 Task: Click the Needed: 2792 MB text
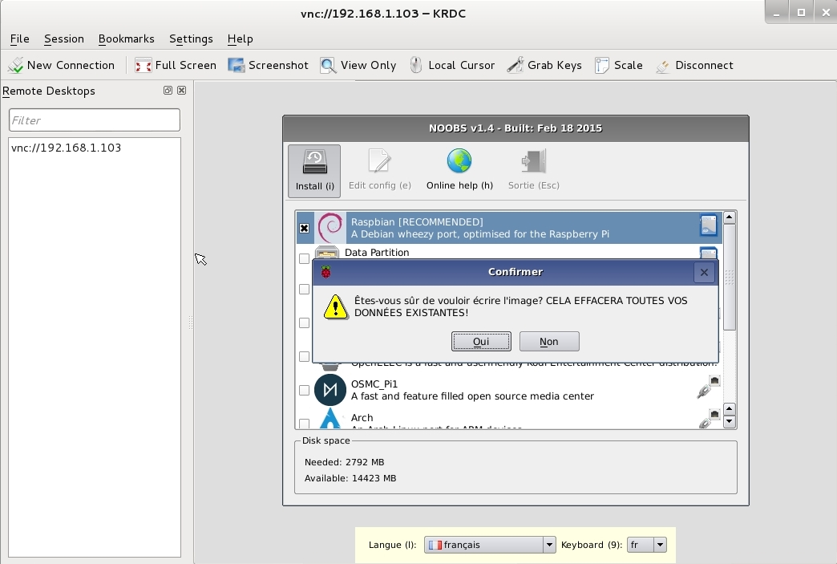[344, 462]
